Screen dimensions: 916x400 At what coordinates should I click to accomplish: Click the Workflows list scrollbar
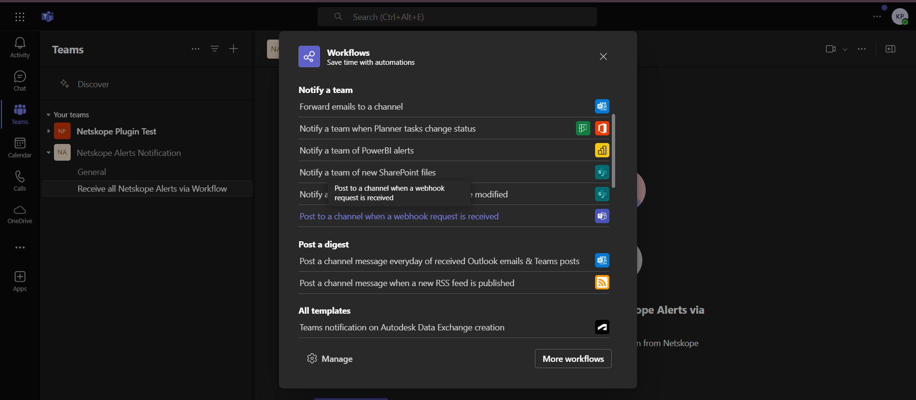point(613,151)
